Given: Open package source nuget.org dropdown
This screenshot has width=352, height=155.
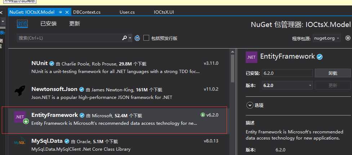Looking at the screenshot, I should pyautogui.click(x=327, y=38).
